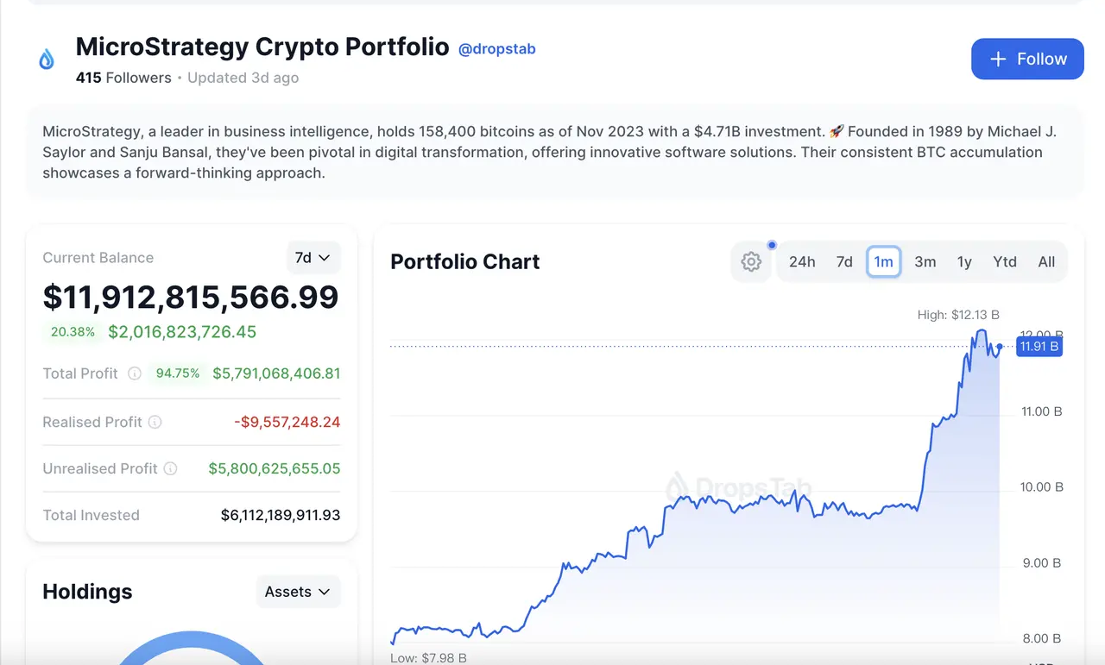Image resolution: width=1105 pixels, height=665 pixels.
Task: Show the All time chart range
Action: point(1046,262)
